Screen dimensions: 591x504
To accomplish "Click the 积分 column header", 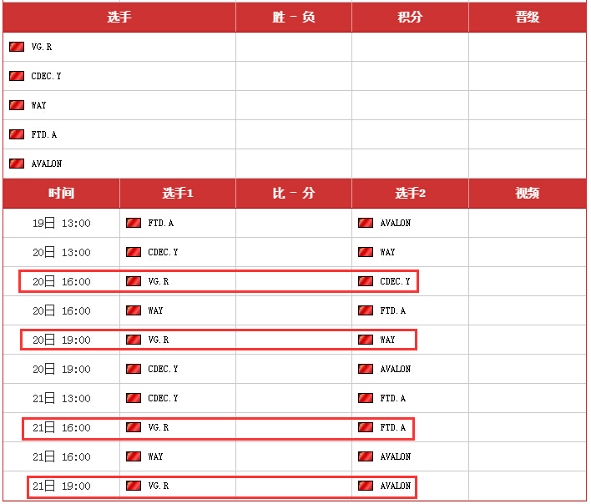I will [410, 18].
